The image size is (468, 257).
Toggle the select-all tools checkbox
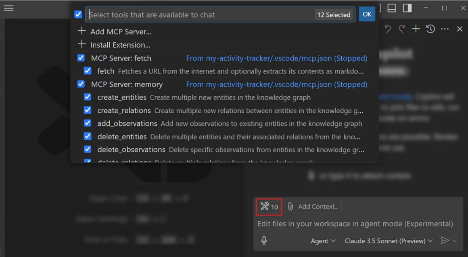78,15
